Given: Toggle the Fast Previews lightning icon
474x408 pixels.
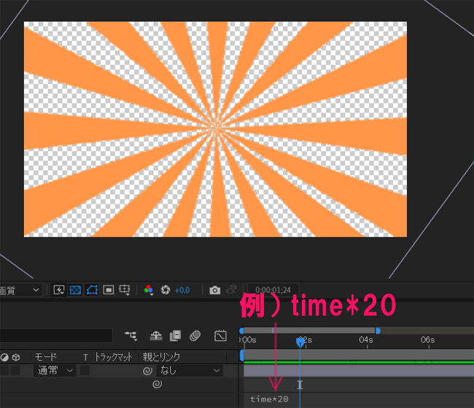Looking at the screenshot, I should click(x=60, y=290).
